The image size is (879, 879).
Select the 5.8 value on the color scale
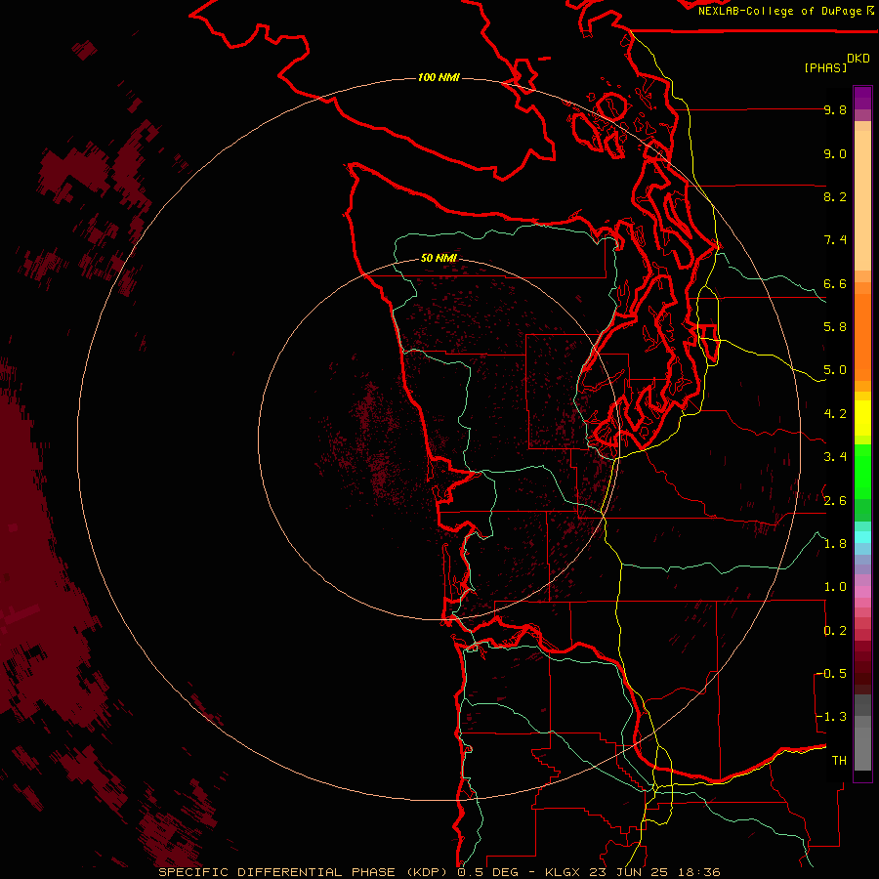tap(835, 327)
